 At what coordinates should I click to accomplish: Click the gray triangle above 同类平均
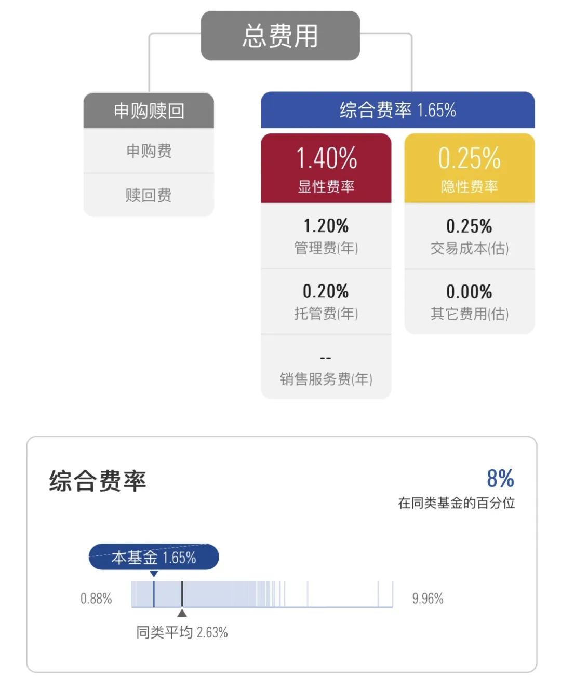pyautogui.click(x=182, y=613)
